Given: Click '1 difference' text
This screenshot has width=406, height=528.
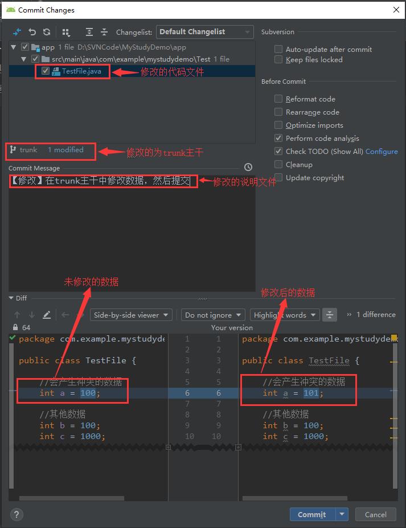Looking at the screenshot, I should [x=376, y=315].
